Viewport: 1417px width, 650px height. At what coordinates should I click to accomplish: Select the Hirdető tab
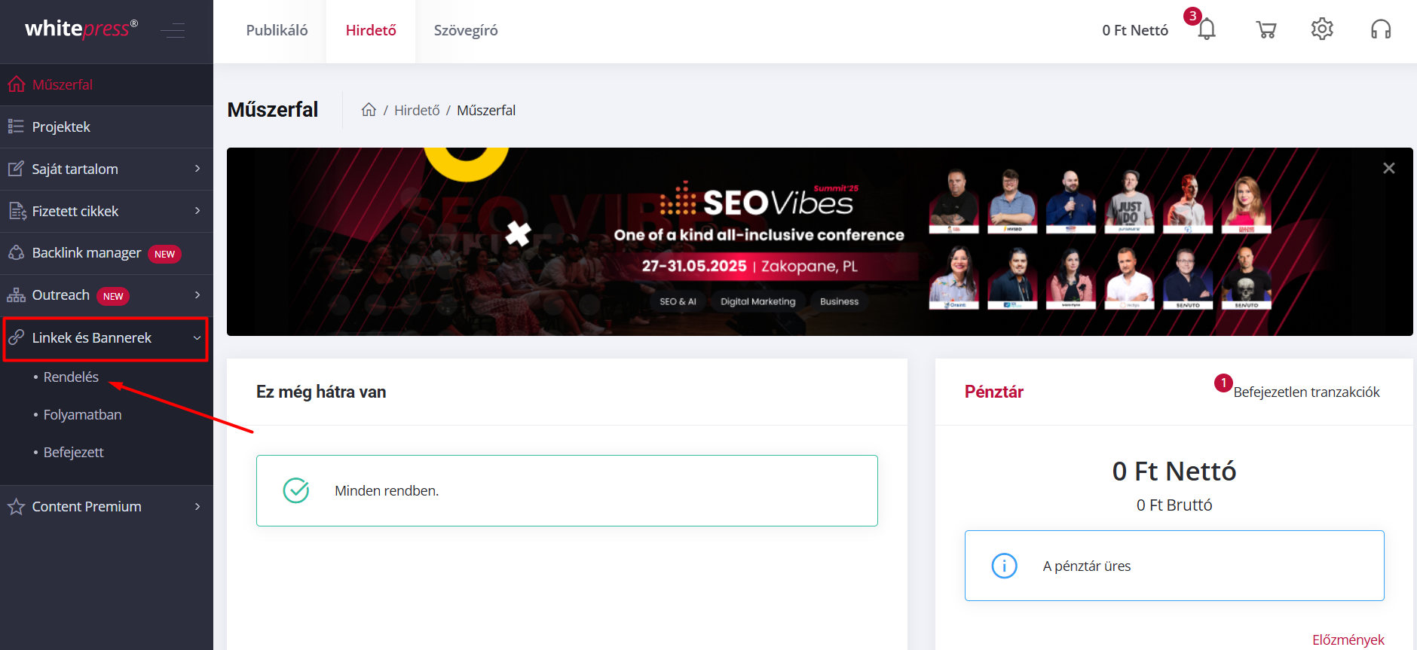tap(371, 31)
